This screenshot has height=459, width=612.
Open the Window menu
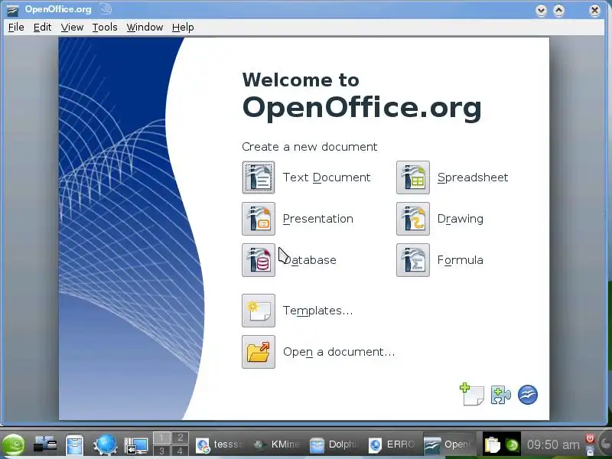(x=145, y=28)
